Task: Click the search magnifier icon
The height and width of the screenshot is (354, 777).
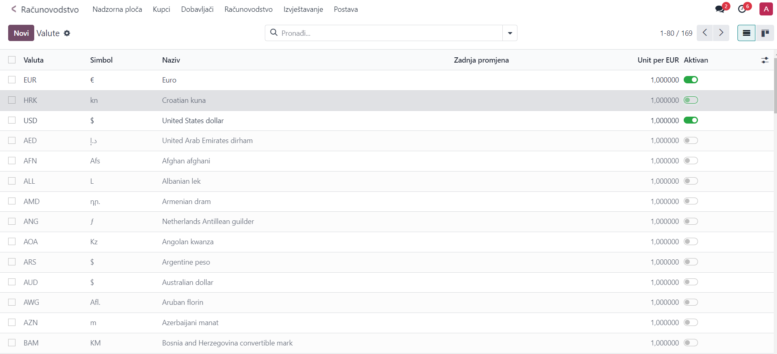Action: point(274,33)
